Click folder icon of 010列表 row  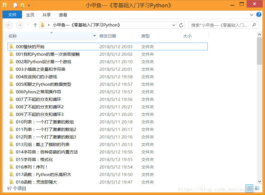coord(11,121)
